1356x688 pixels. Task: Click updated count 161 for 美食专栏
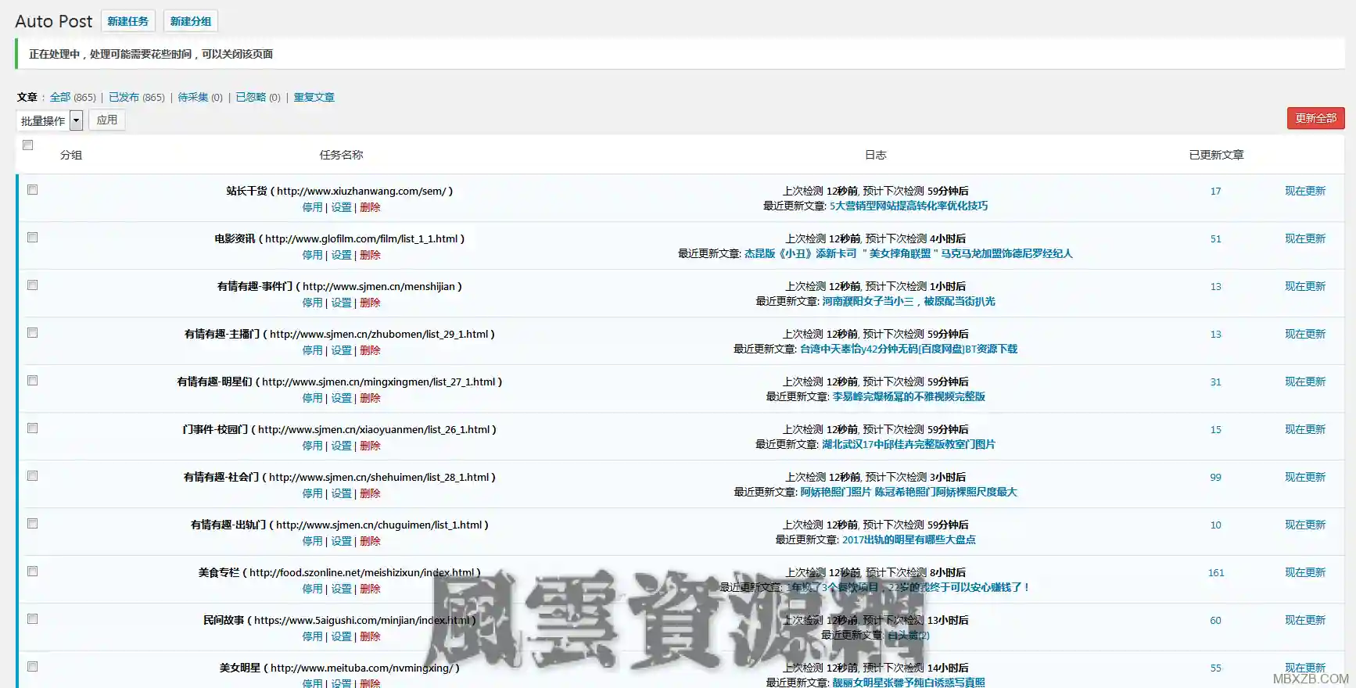coord(1216,572)
